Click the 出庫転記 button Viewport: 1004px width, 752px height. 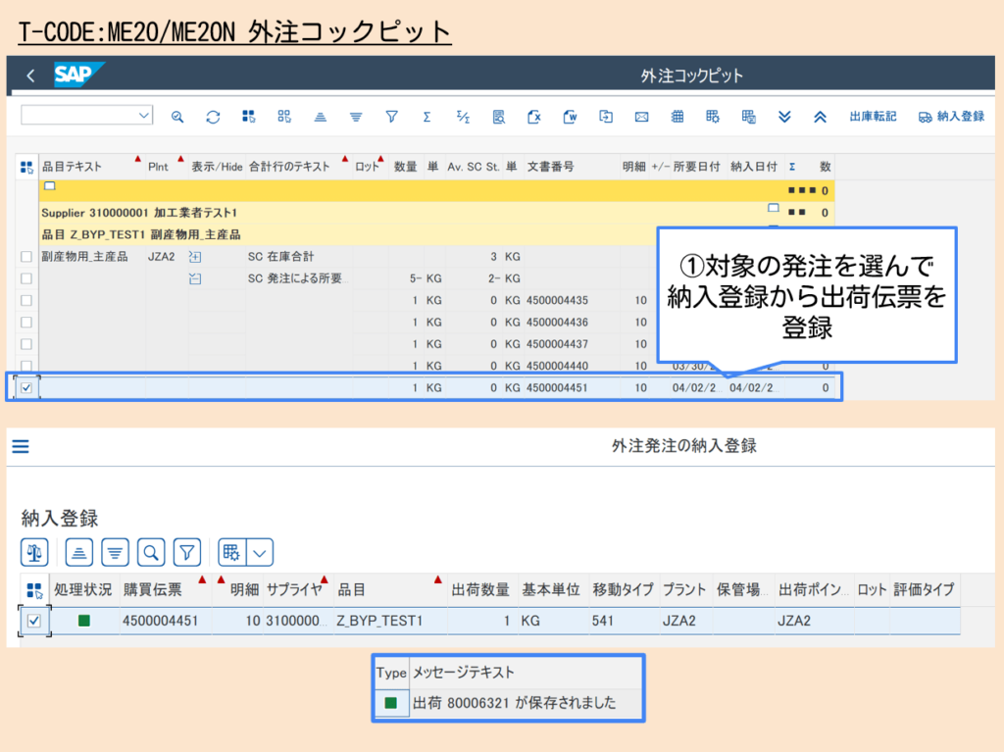[873, 117]
